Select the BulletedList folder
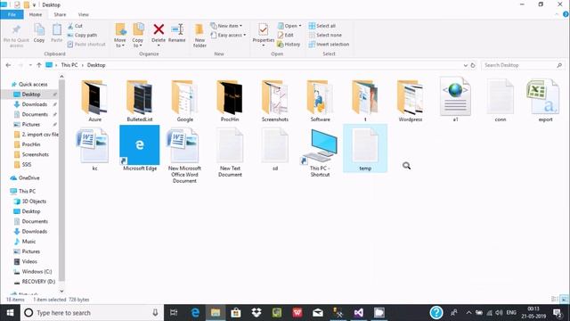This screenshot has width=570, height=321. tap(140, 101)
